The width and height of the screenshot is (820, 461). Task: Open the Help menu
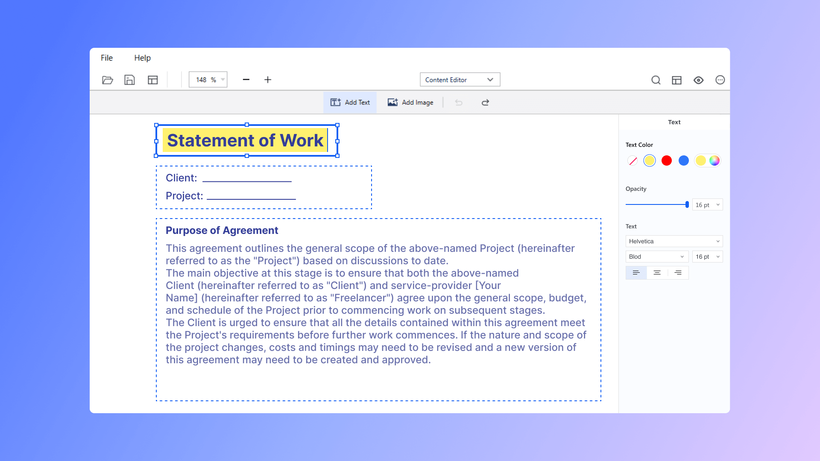pos(142,58)
